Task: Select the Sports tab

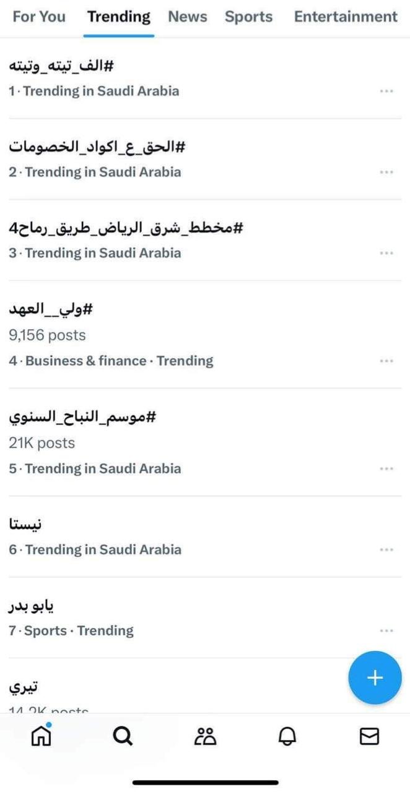Action: point(248,17)
